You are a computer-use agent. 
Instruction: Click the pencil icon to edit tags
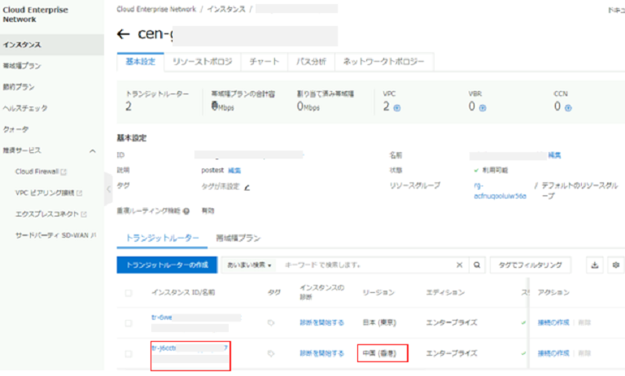click(247, 187)
